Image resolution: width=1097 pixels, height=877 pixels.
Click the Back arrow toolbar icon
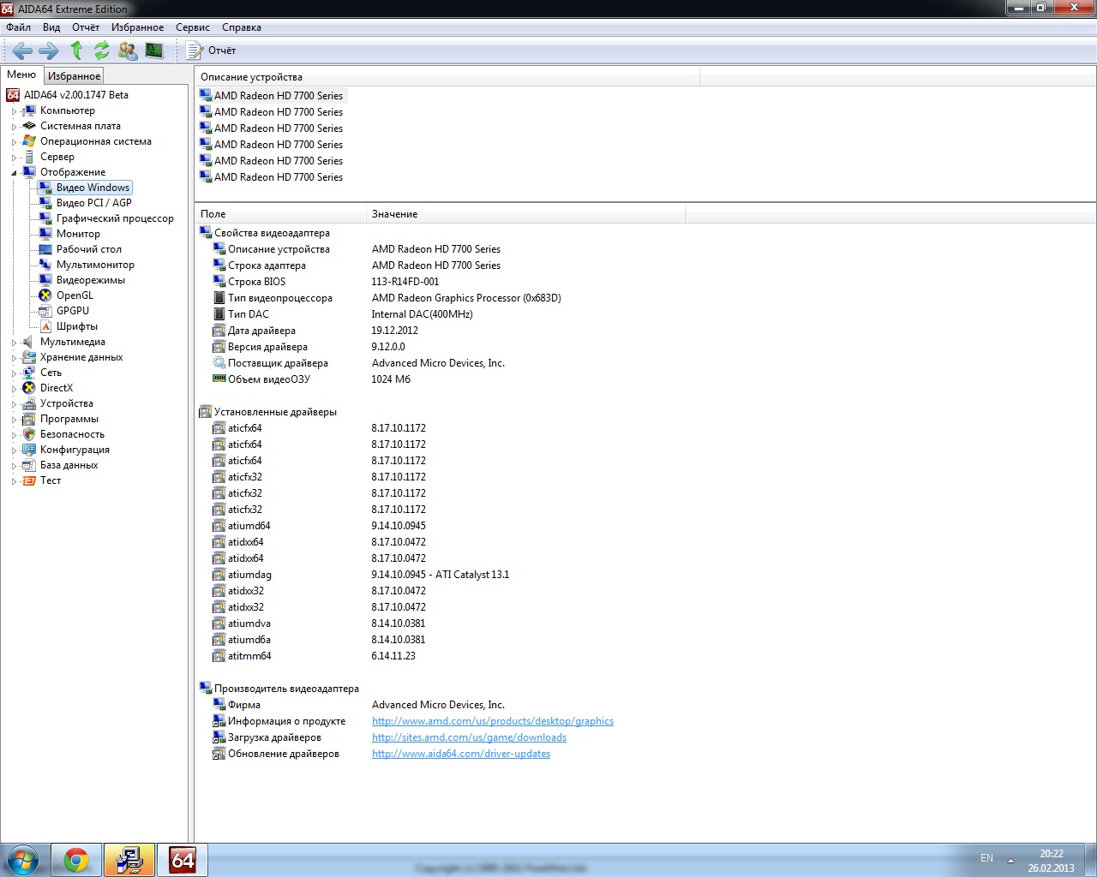click(x=22, y=51)
